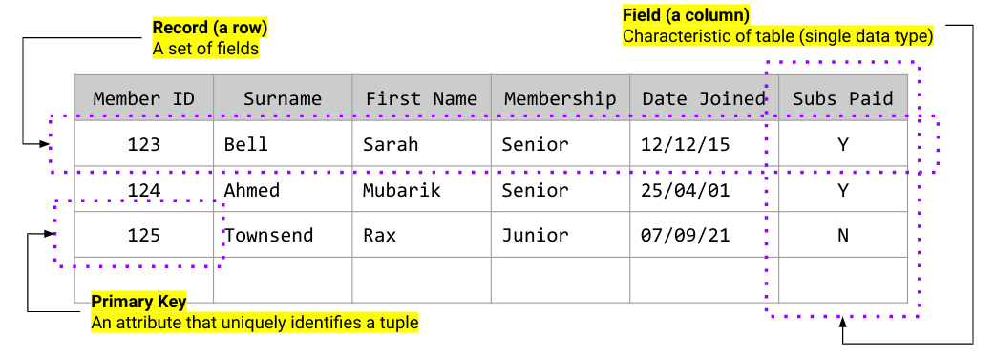Viewport: 995px width, 357px height.
Task: Select the Membership column header
Action: [x=561, y=98]
